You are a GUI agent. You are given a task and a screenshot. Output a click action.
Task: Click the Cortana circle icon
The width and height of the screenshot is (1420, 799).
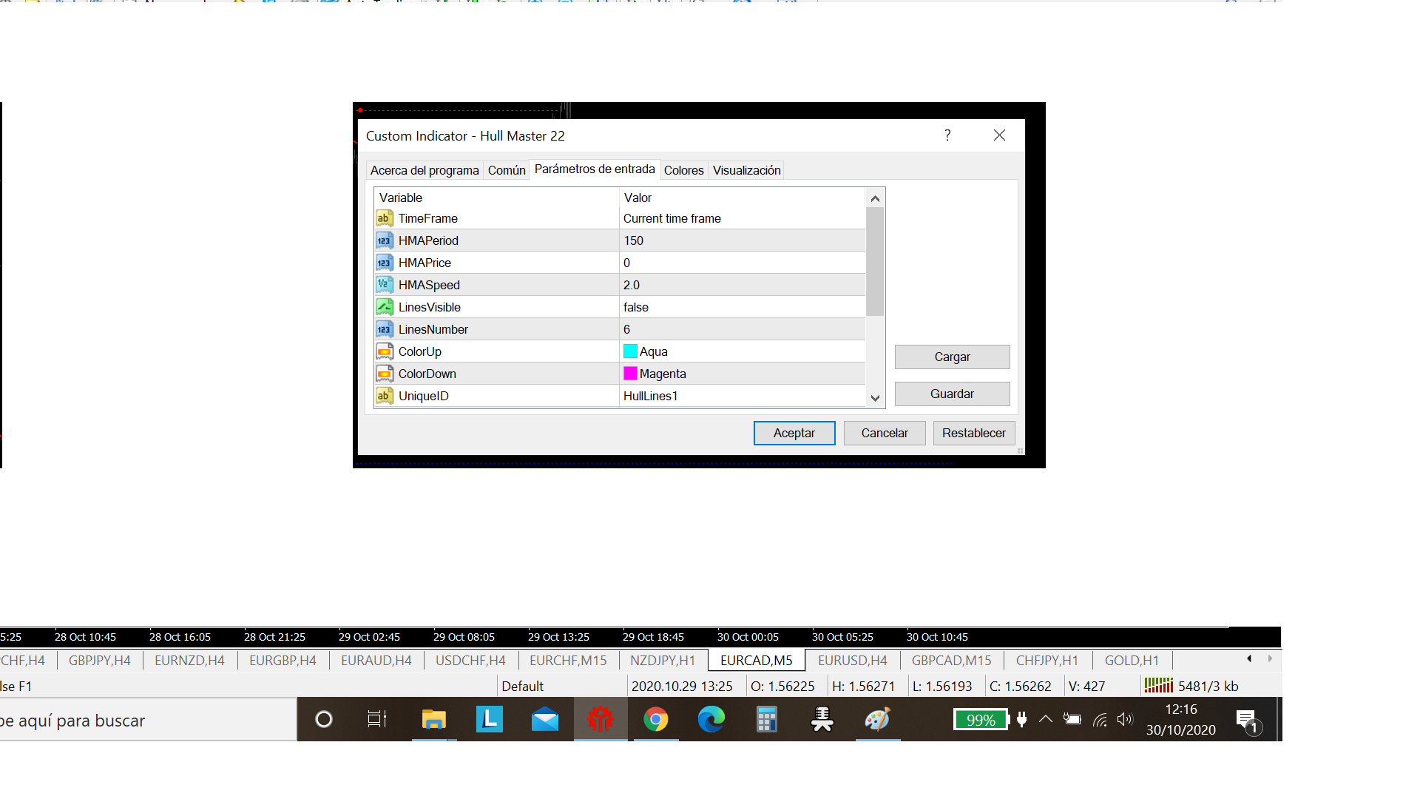[323, 719]
